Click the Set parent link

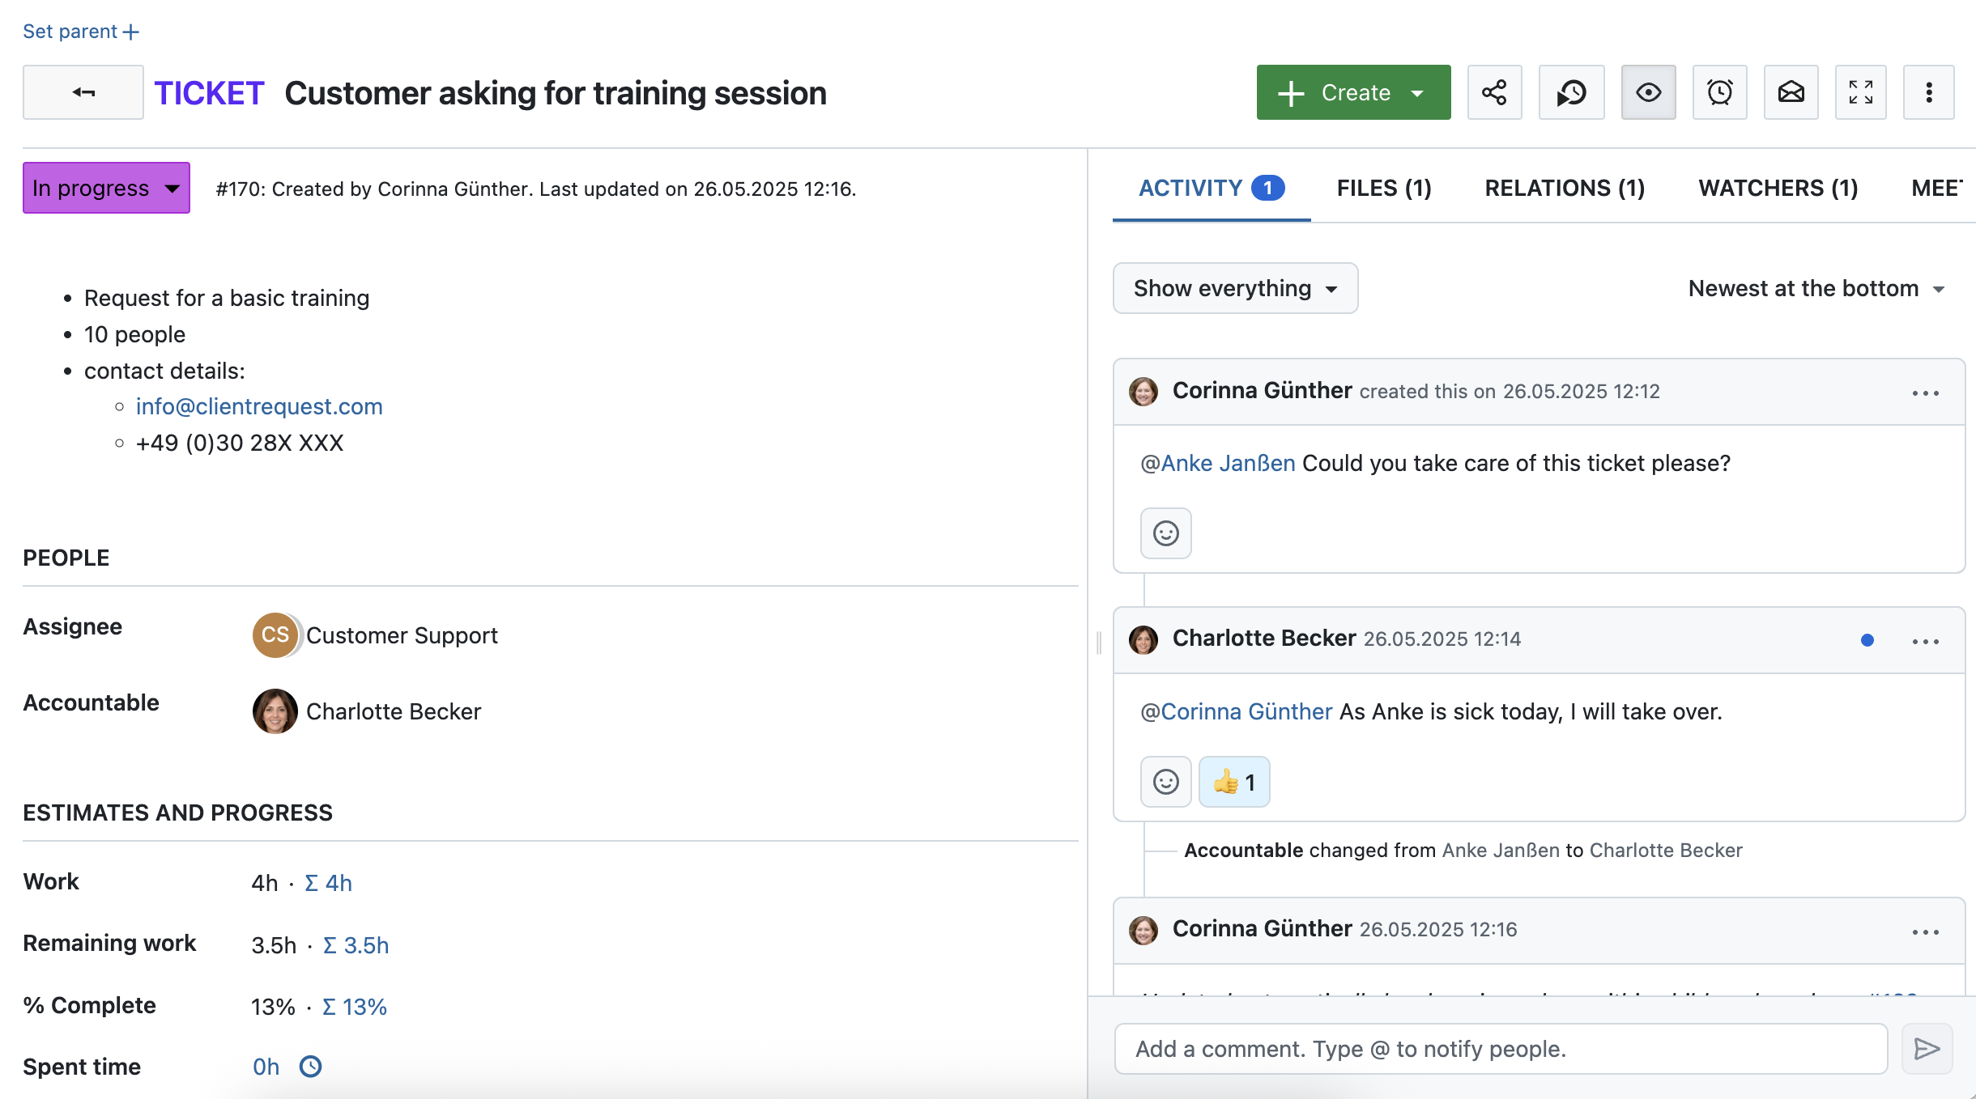pos(80,32)
